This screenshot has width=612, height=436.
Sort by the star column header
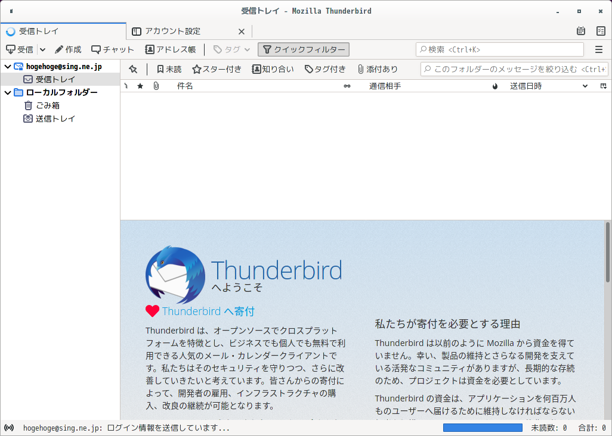point(140,86)
